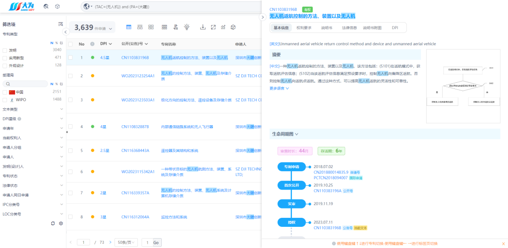Open the 说明书 tab

click(x=326, y=28)
